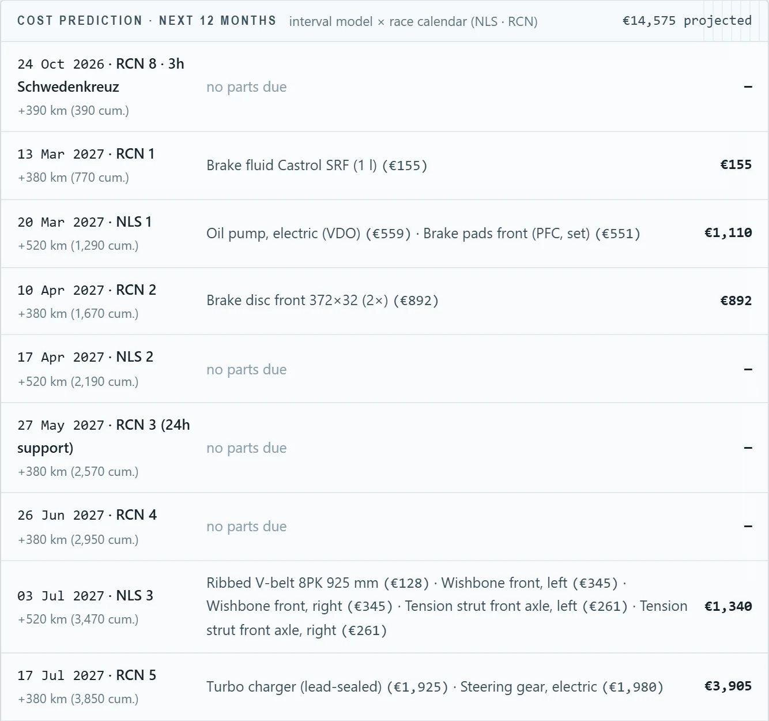769x721 pixels.
Task: Click the "+380 km (3,850 cum.)" distance
Action: pos(78,699)
